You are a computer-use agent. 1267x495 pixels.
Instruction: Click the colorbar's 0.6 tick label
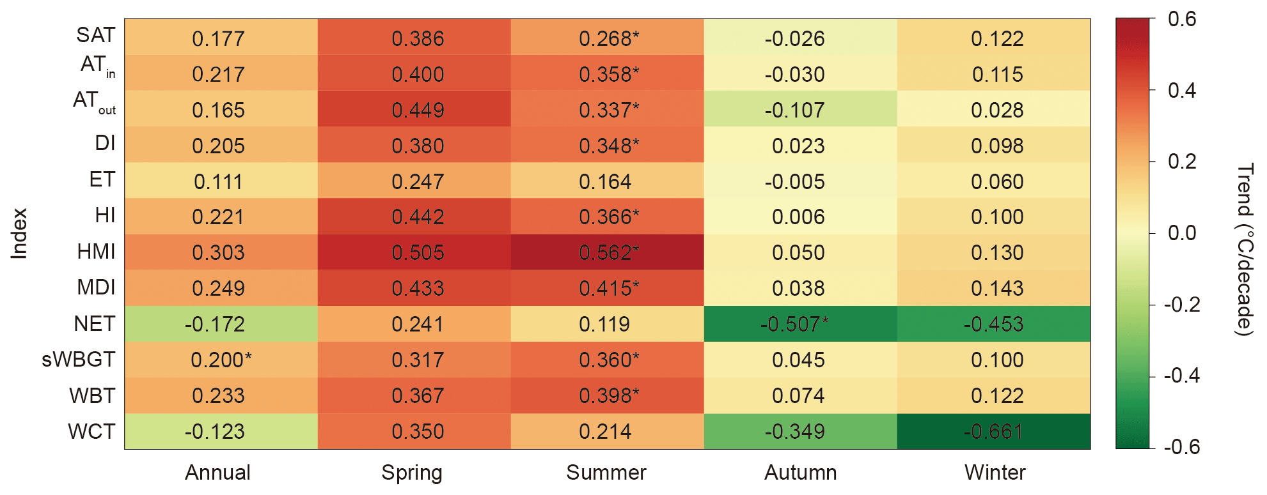pos(1181,19)
